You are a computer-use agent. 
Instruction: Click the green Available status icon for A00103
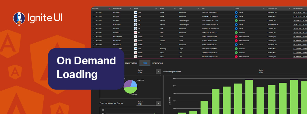click(x=236, y=21)
